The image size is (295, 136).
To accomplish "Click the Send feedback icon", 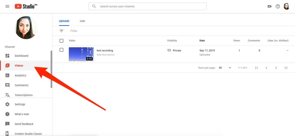I will [7, 124].
